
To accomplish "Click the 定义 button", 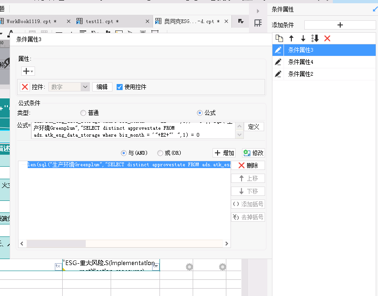I will 254,127.
